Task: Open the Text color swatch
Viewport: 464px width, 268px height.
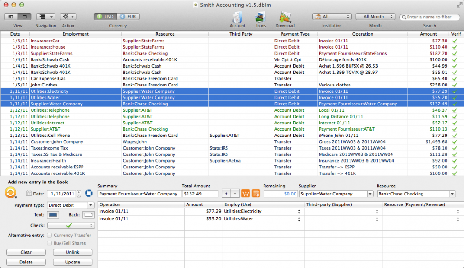Action: (x=53, y=215)
